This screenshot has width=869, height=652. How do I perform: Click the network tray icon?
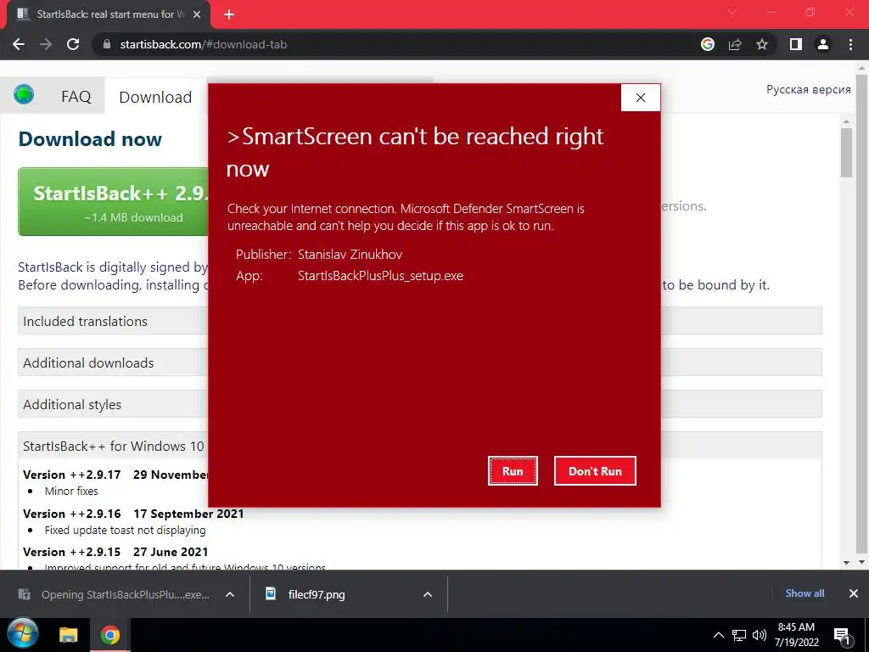[739, 635]
